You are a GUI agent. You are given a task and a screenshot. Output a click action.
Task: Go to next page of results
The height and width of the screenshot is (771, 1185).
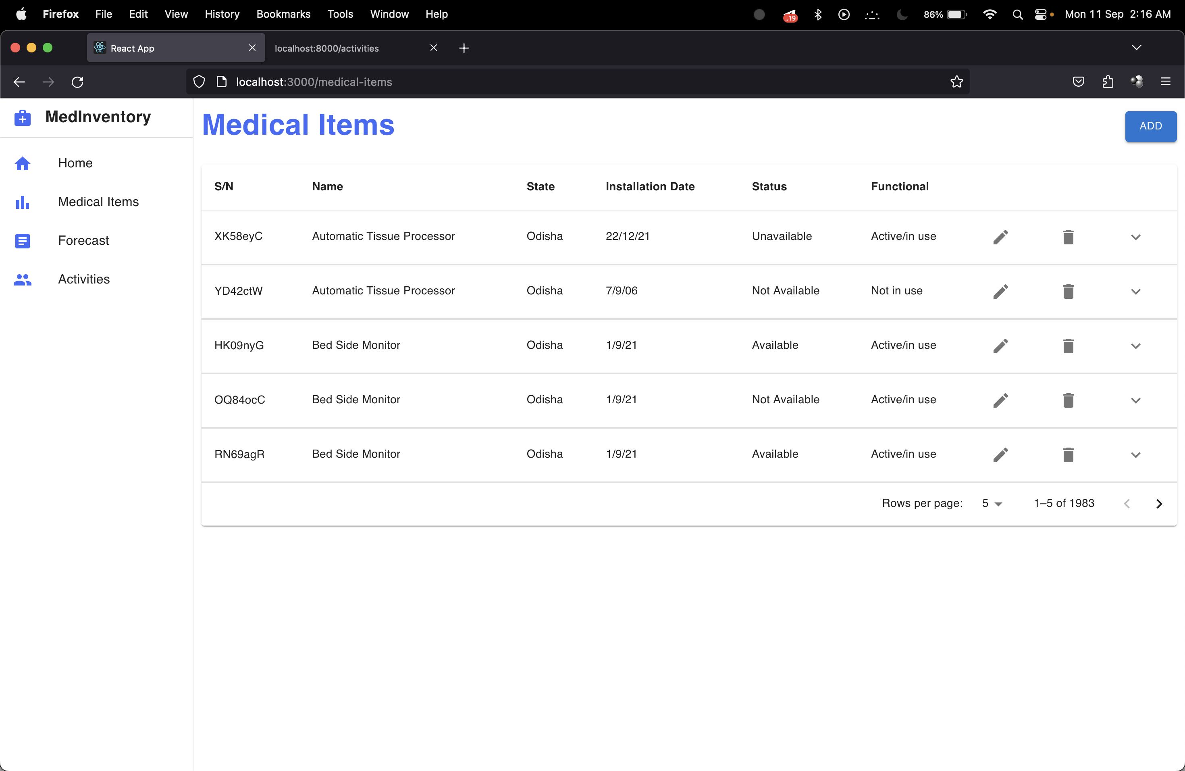pyautogui.click(x=1159, y=504)
